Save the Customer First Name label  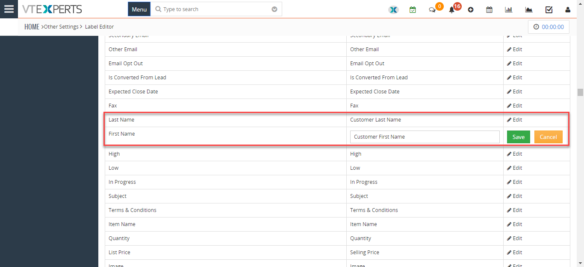[519, 137]
